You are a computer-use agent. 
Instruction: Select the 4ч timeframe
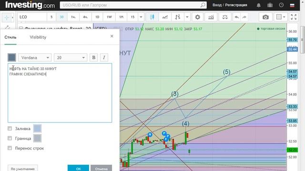pos(85,17)
